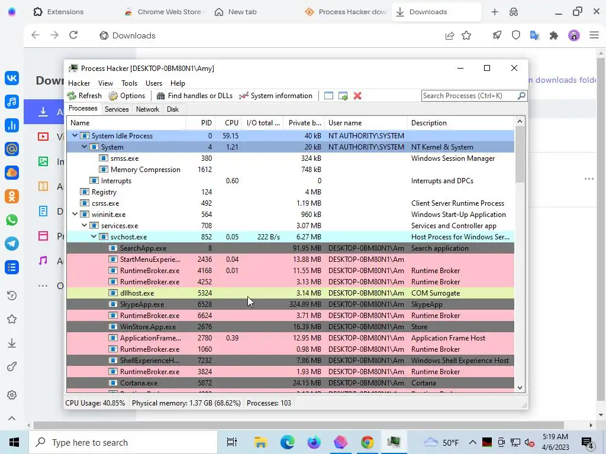Click the Refresh toolbar button in Process Hacker
The height and width of the screenshot is (454, 606).
[x=85, y=96]
